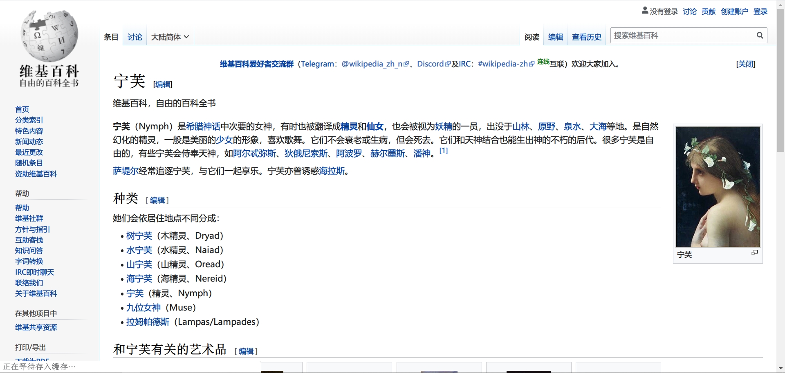This screenshot has height=373, width=785.
Task: Click the 编辑 link beside 种类 heading
Action: coord(157,200)
